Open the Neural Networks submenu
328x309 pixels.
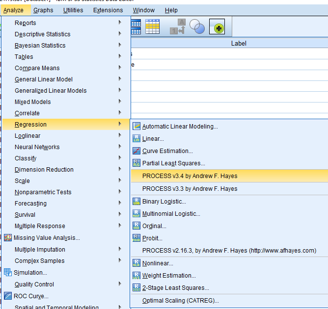66,147
